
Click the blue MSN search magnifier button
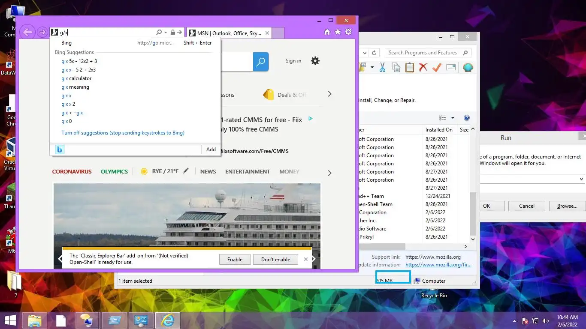(x=261, y=62)
